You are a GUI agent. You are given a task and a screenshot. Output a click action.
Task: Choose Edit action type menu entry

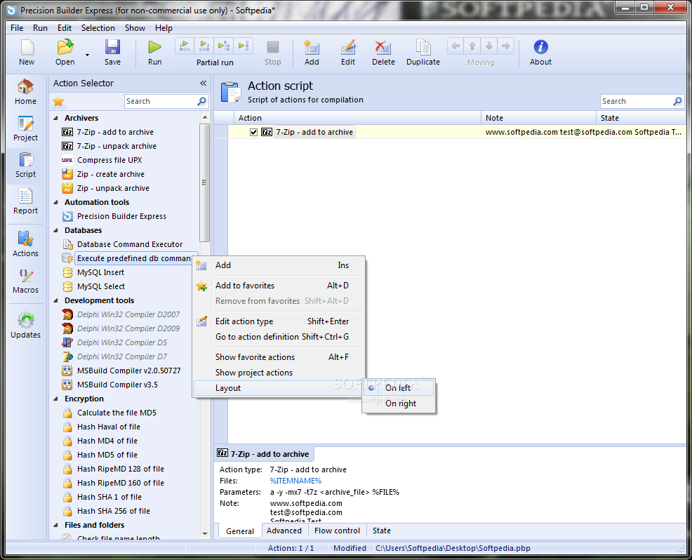click(x=279, y=321)
